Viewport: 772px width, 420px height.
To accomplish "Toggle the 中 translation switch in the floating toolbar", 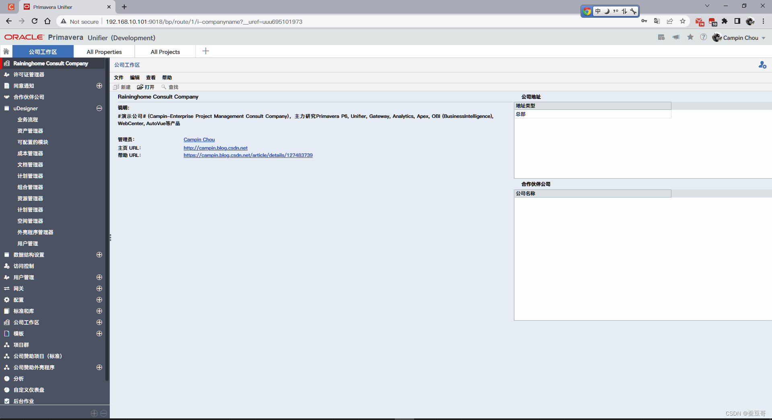I will click(598, 11).
